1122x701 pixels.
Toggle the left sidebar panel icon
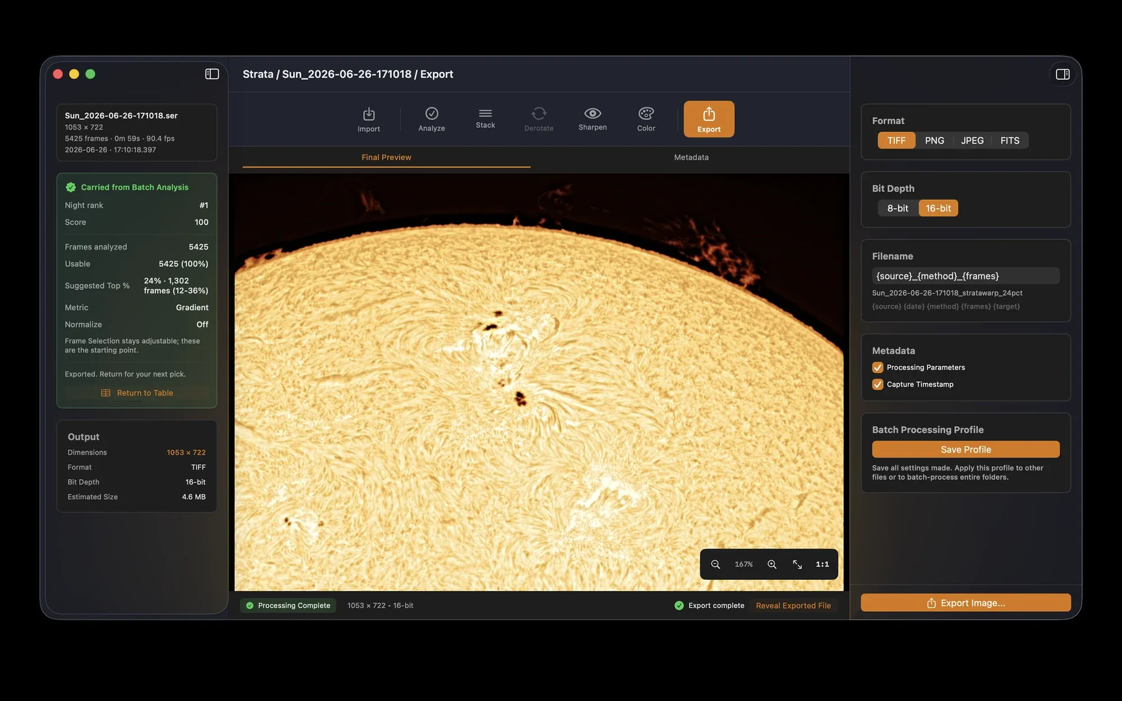211,74
